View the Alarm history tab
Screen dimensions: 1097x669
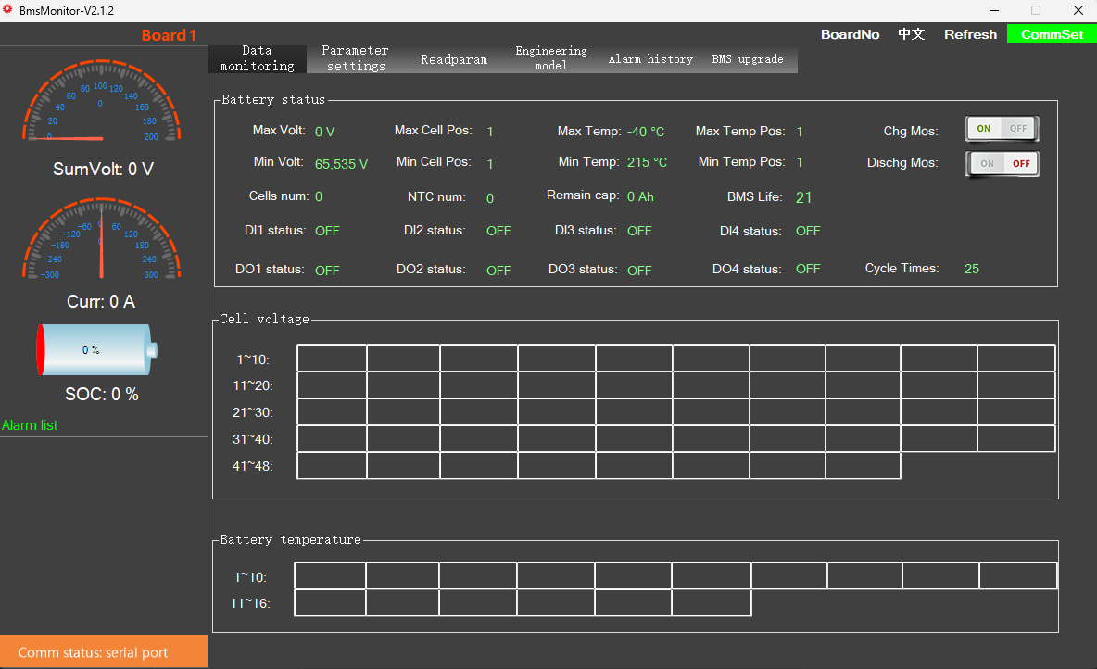point(650,59)
